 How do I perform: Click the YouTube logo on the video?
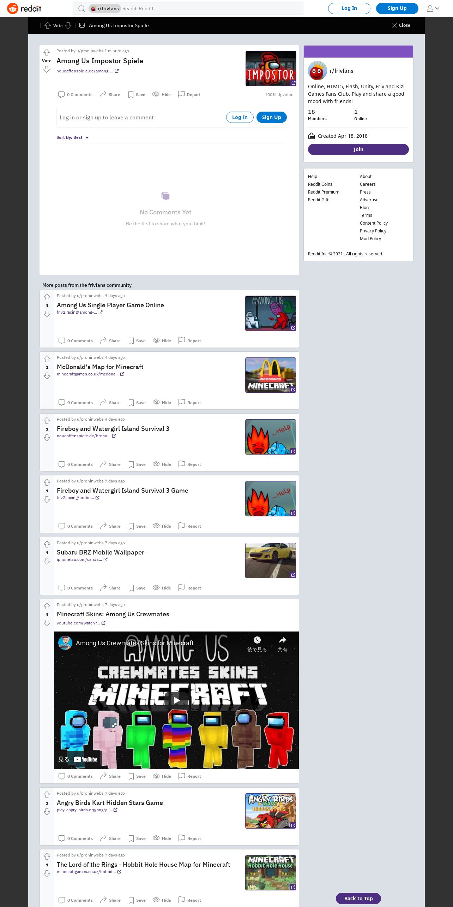[85, 760]
